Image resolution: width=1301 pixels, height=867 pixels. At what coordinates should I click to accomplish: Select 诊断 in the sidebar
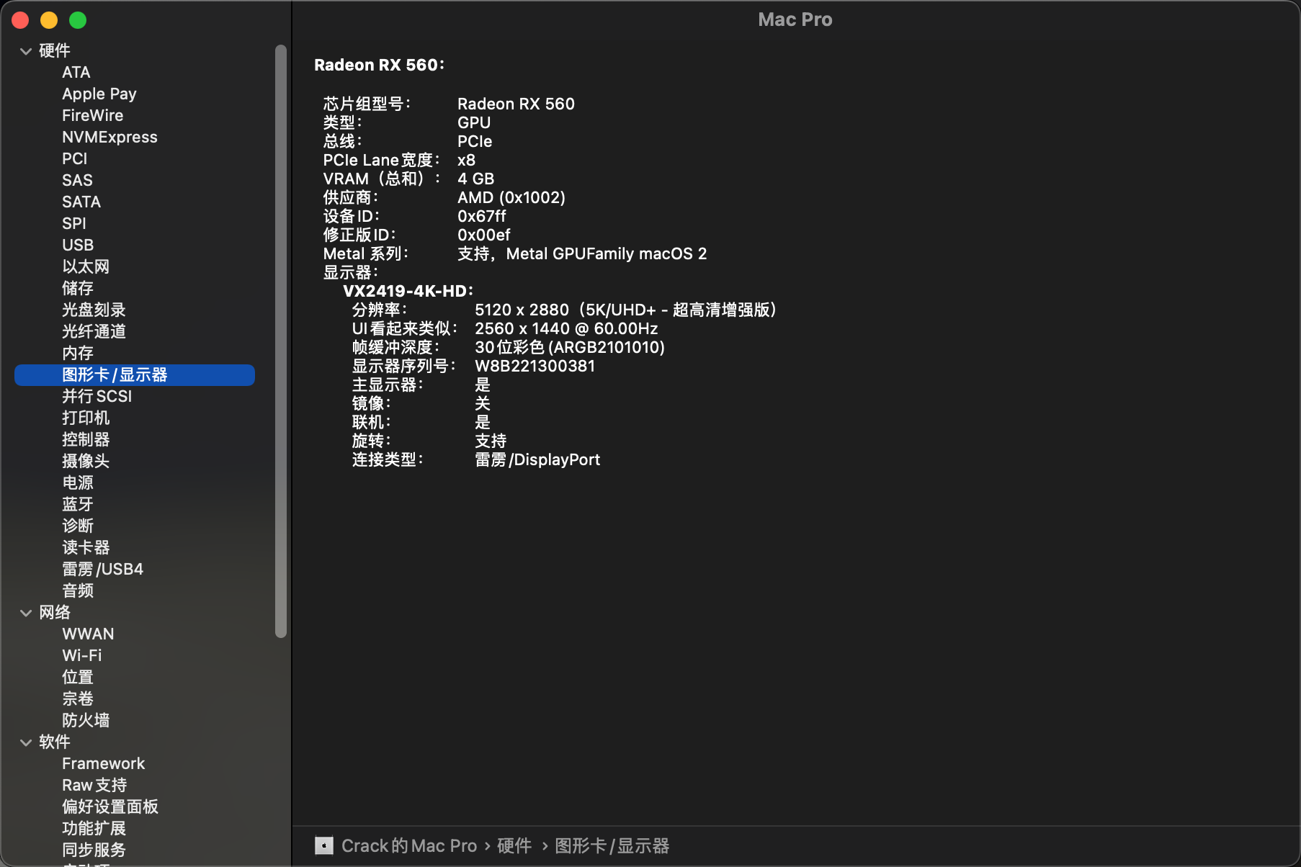coord(78,526)
